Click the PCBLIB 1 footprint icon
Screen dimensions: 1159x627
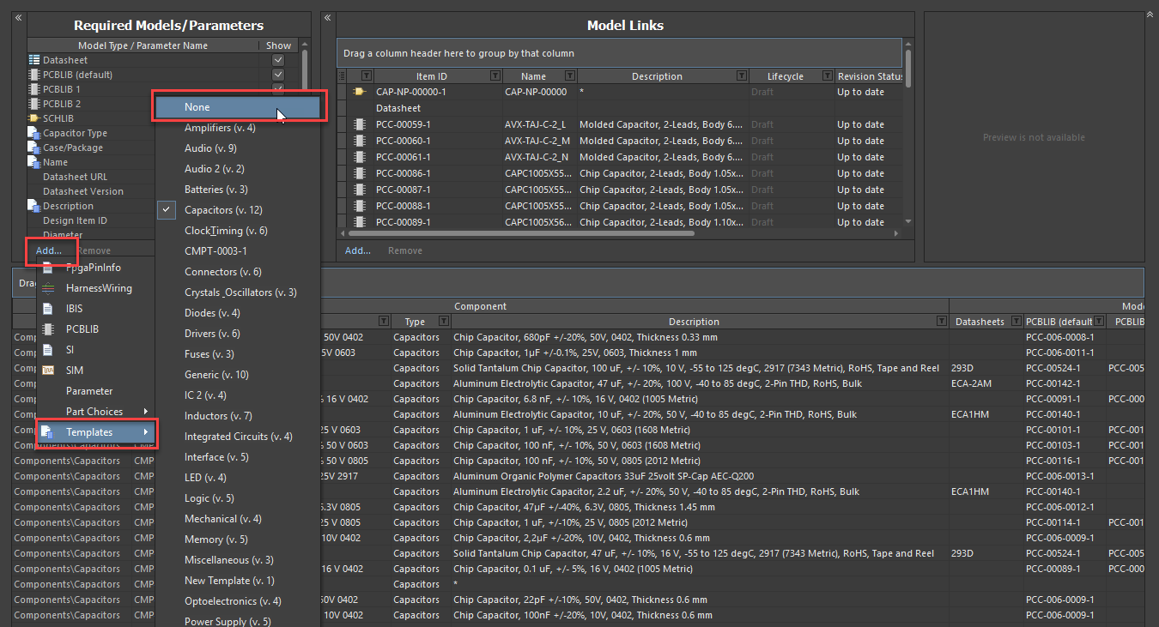coord(34,89)
